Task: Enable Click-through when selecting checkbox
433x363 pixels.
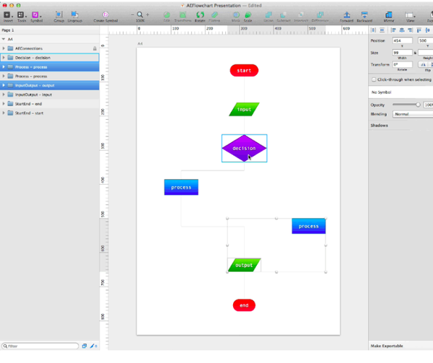Action: [374, 79]
